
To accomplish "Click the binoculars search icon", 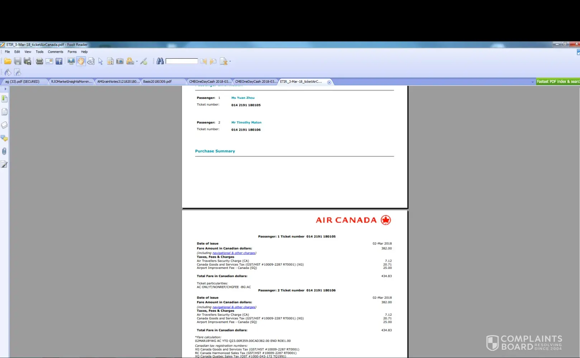I will pos(160,61).
